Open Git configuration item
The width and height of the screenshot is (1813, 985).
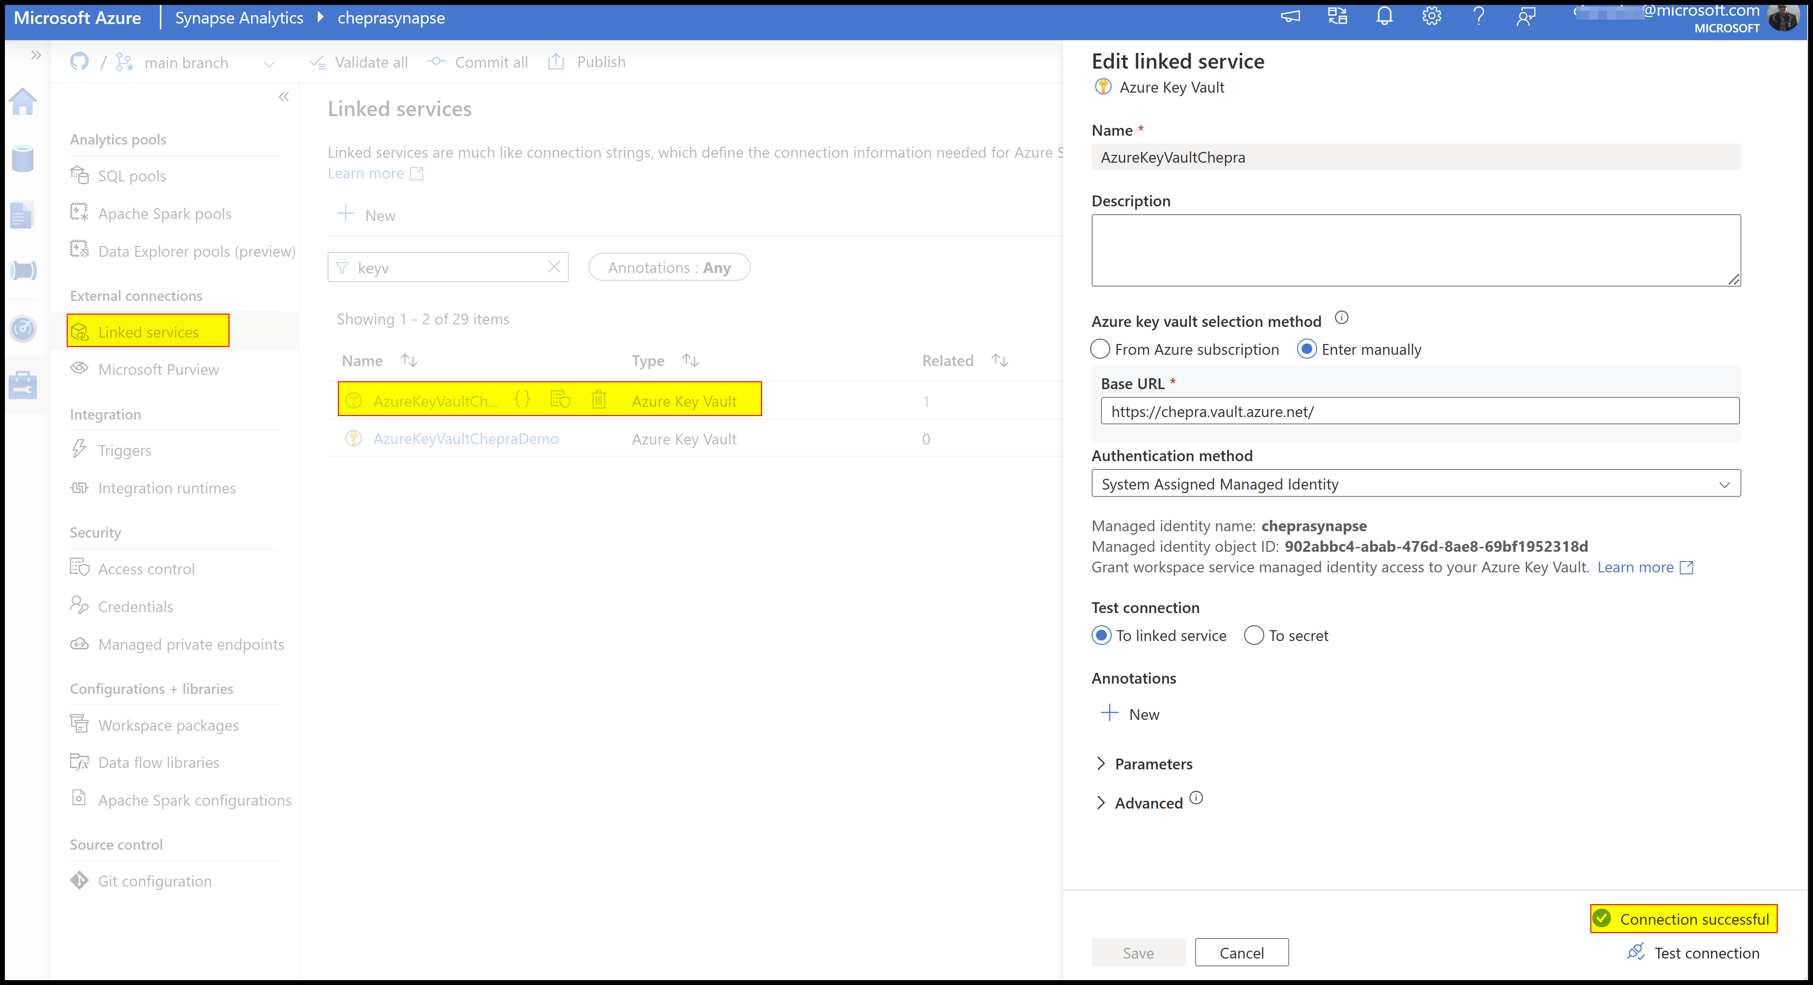click(141, 881)
